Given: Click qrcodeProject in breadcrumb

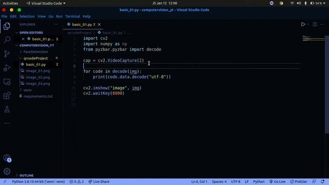Looking at the screenshot, I should point(80,33).
